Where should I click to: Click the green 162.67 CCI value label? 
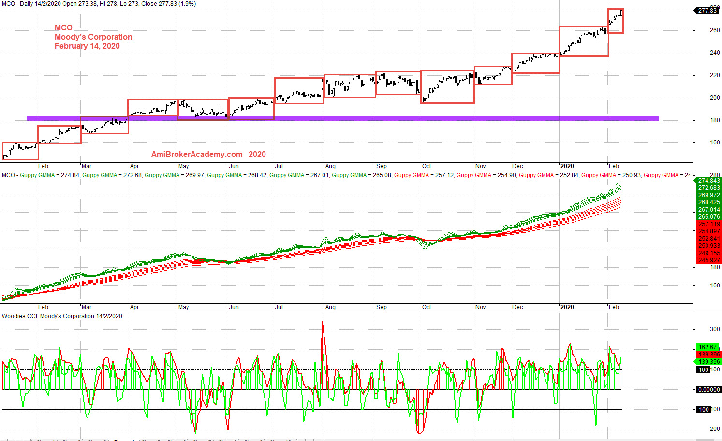click(707, 347)
